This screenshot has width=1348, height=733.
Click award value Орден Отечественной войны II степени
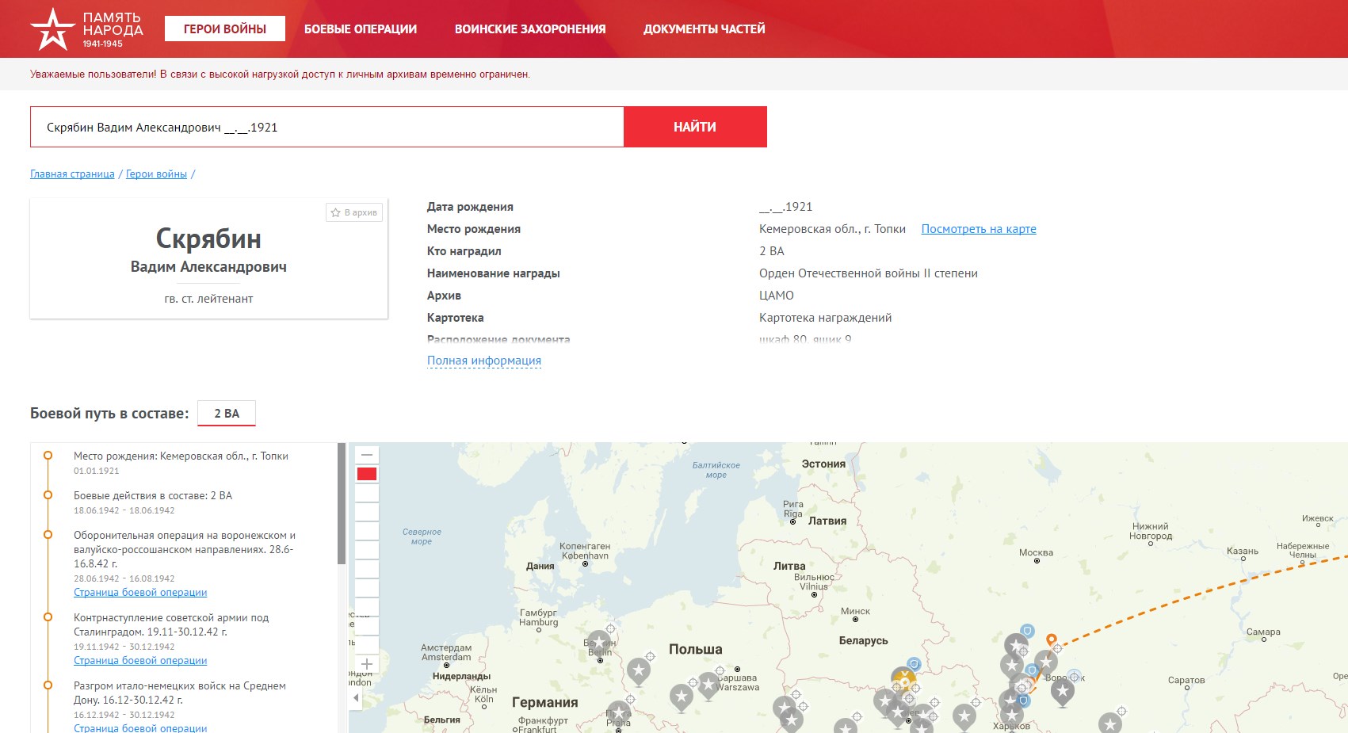(869, 273)
